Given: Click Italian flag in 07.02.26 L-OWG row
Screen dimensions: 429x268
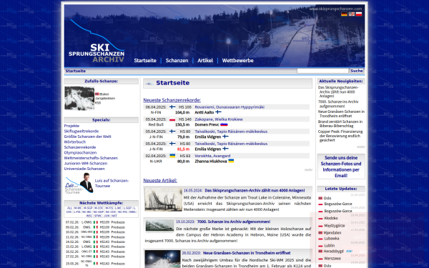Looking at the screenshot, I should pyautogui.click(x=96, y=222).
